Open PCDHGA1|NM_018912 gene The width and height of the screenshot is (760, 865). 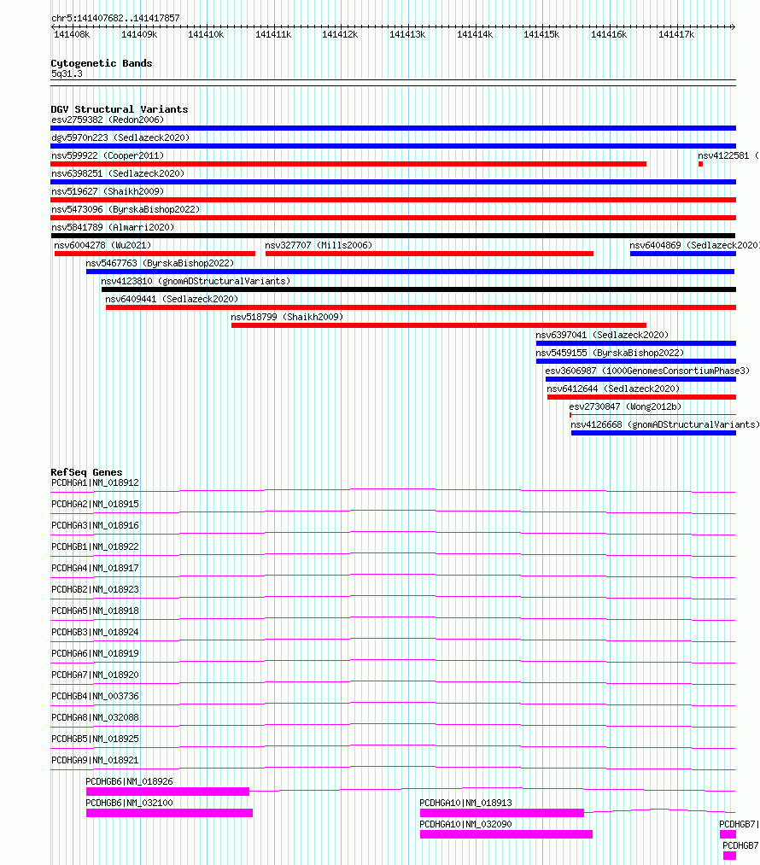pos(95,482)
